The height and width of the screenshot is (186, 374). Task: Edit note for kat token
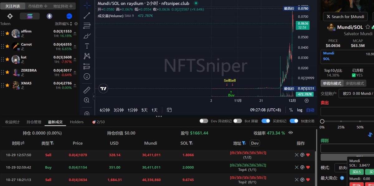tap(22, 62)
